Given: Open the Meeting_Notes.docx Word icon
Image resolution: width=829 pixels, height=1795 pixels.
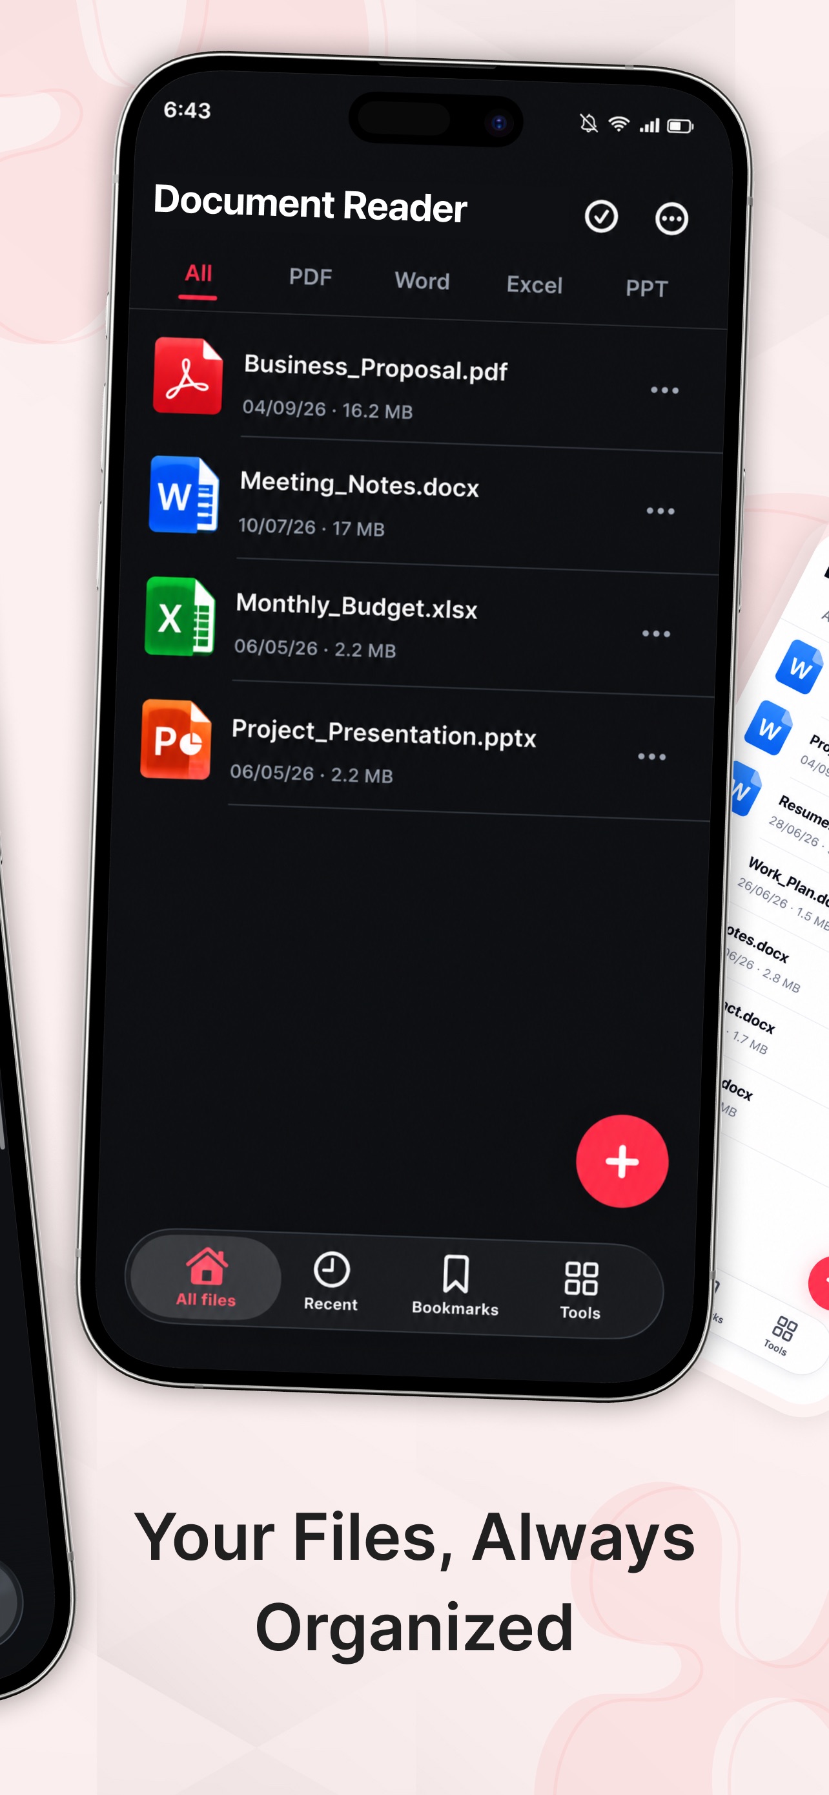Looking at the screenshot, I should coord(184,495).
